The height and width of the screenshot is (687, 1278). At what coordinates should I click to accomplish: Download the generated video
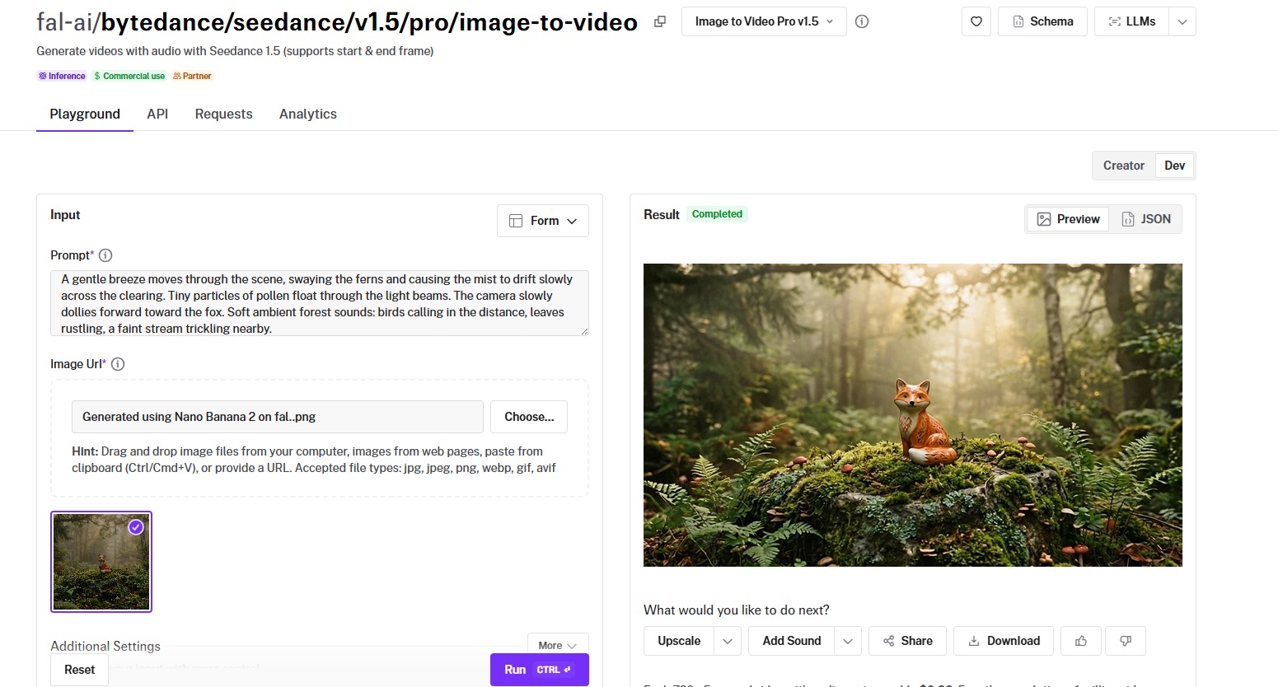1003,641
